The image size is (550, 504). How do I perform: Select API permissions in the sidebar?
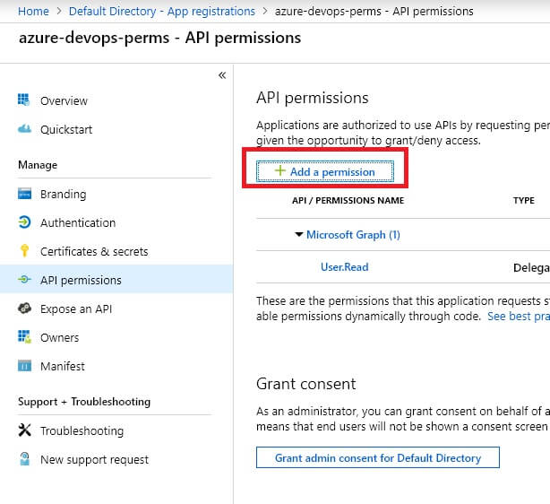pos(116,280)
